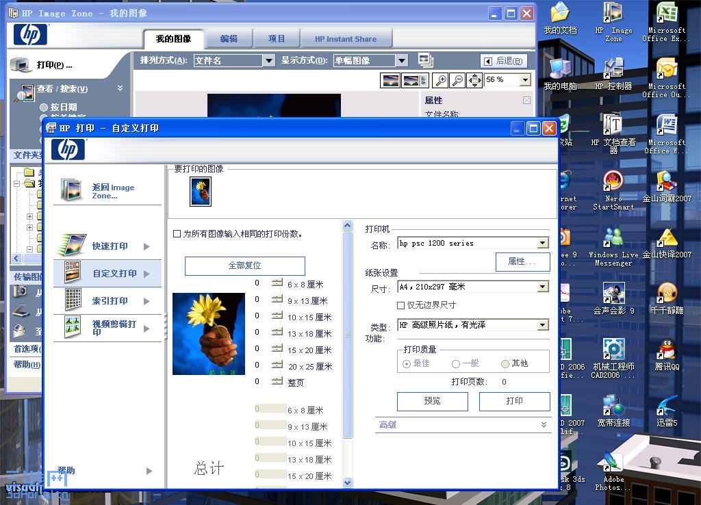
Task: Switch to 项目 tab
Action: 277,39
